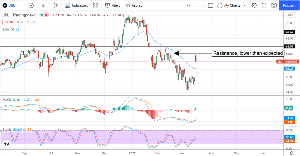The image size is (300, 156).
Task: Open the Indicators dialog
Action: [76, 5]
